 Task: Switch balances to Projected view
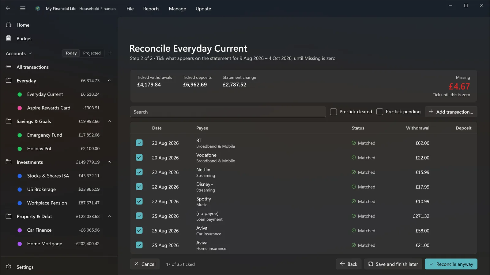[x=92, y=53]
